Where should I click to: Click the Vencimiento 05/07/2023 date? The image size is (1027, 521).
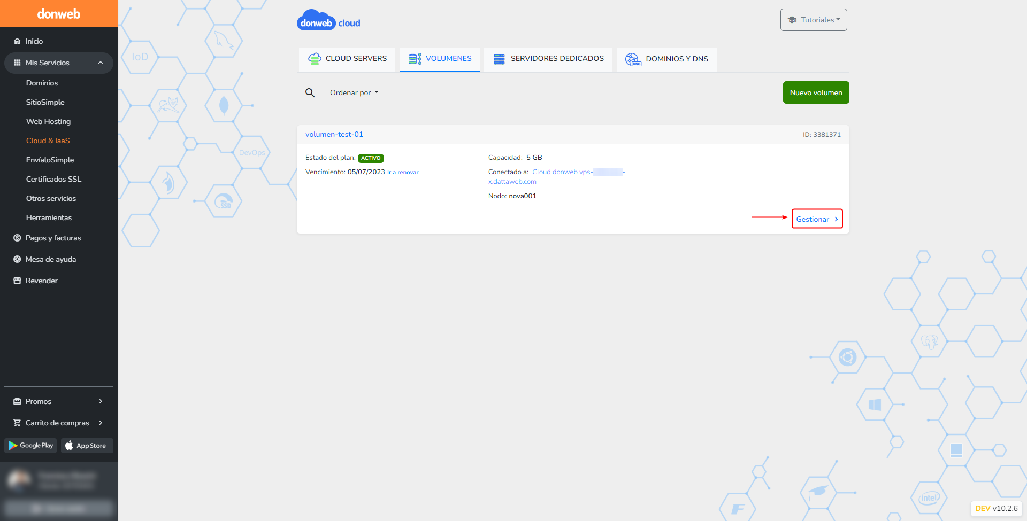click(366, 172)
